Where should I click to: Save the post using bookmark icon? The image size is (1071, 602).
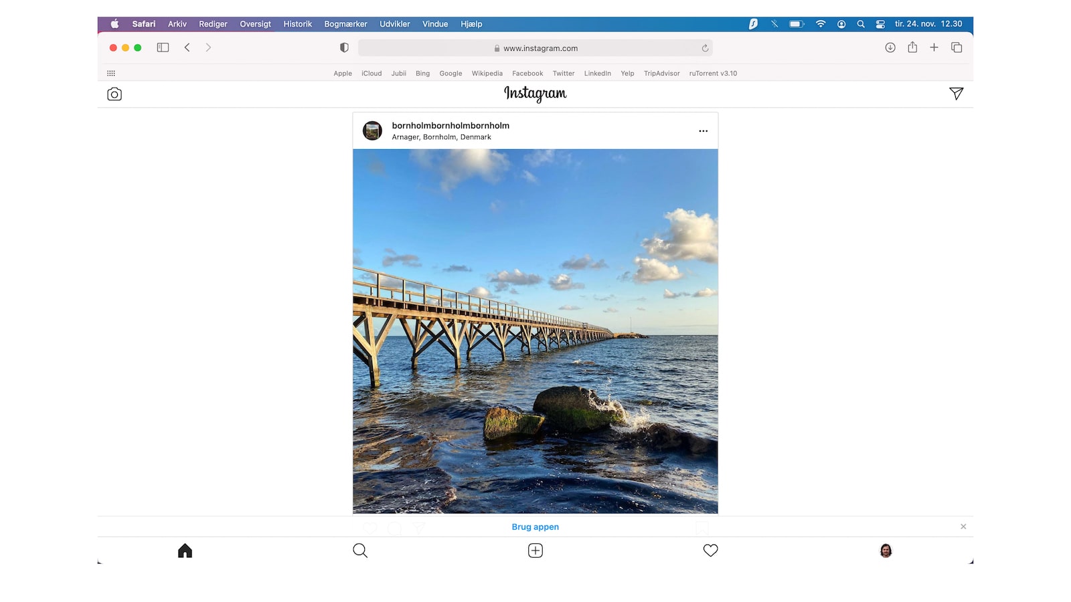pyautogui.click(x=701, y=528)
